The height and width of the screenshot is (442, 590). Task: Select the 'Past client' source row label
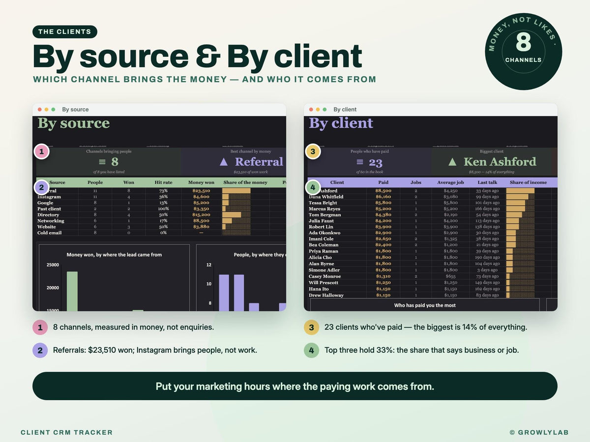tap(48, 209)
